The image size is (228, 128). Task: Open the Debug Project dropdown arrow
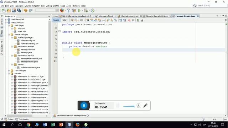pos(89,10)
